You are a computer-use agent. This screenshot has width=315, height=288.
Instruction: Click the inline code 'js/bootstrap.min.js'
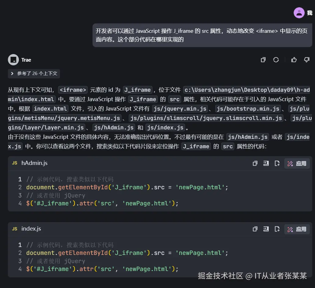tap(248, 109)
